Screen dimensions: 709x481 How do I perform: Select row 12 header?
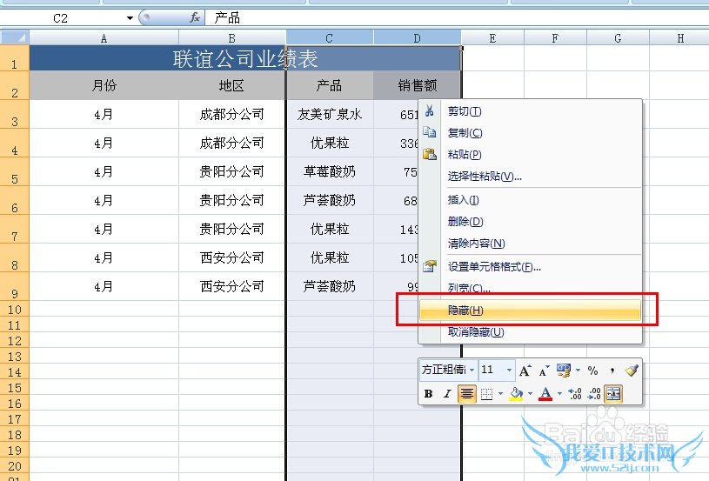click(15, 340)
